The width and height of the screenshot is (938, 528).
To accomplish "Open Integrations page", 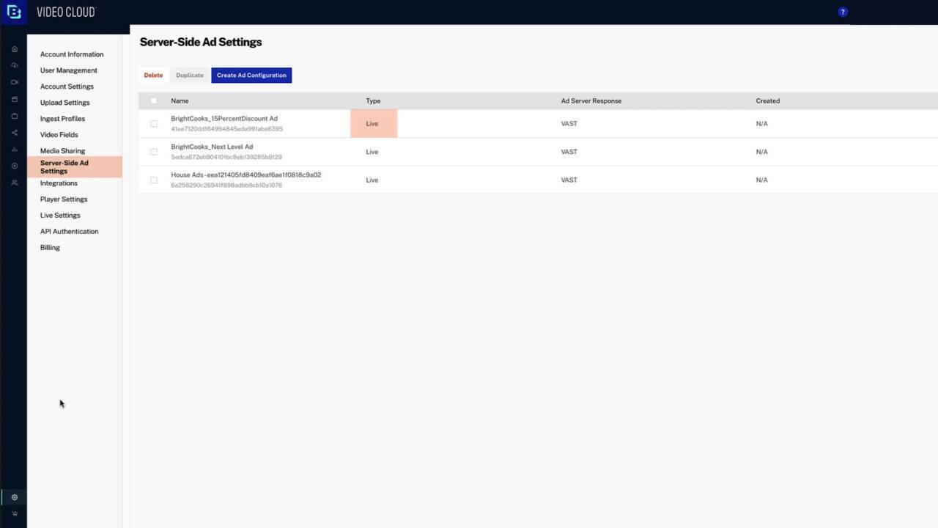I will coord(59,183).
